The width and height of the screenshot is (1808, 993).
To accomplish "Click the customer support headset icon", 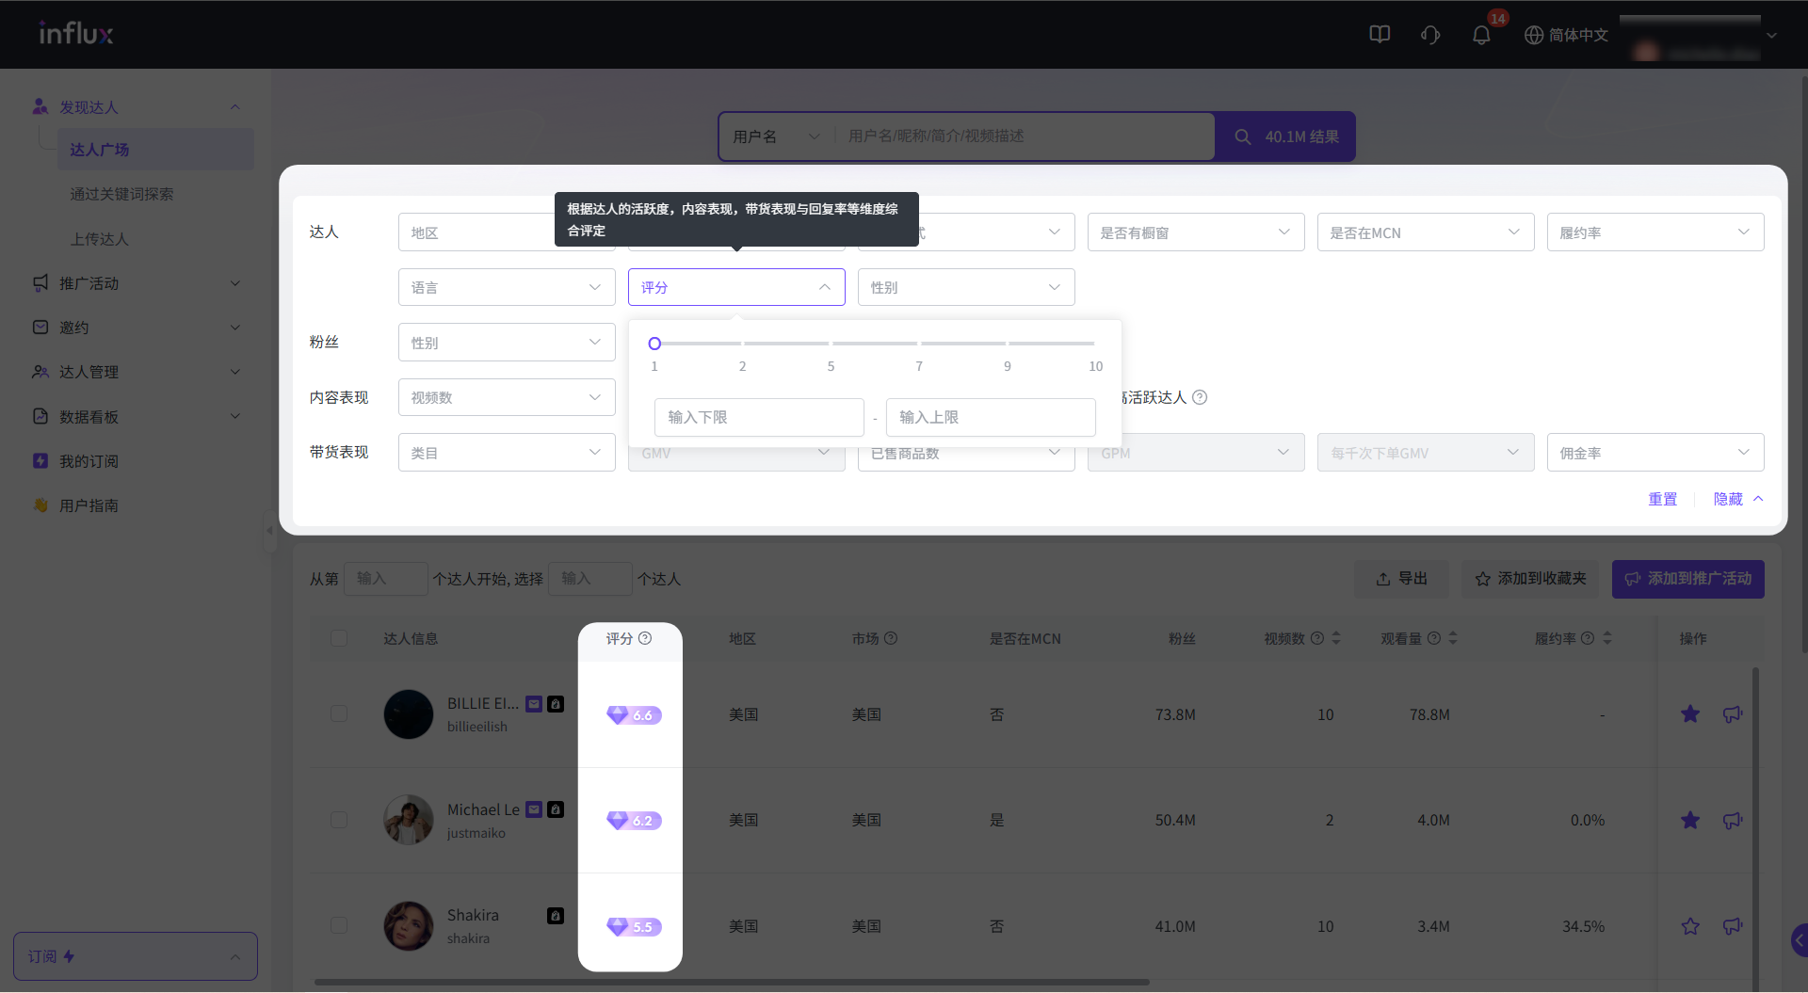I will coord(1430,35).
